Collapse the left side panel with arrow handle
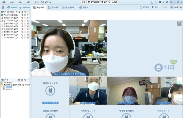 tap(30, 70)
